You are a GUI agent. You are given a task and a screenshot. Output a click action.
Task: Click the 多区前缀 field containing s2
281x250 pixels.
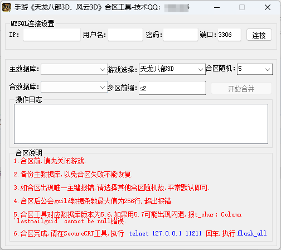(x=172, y=88)
